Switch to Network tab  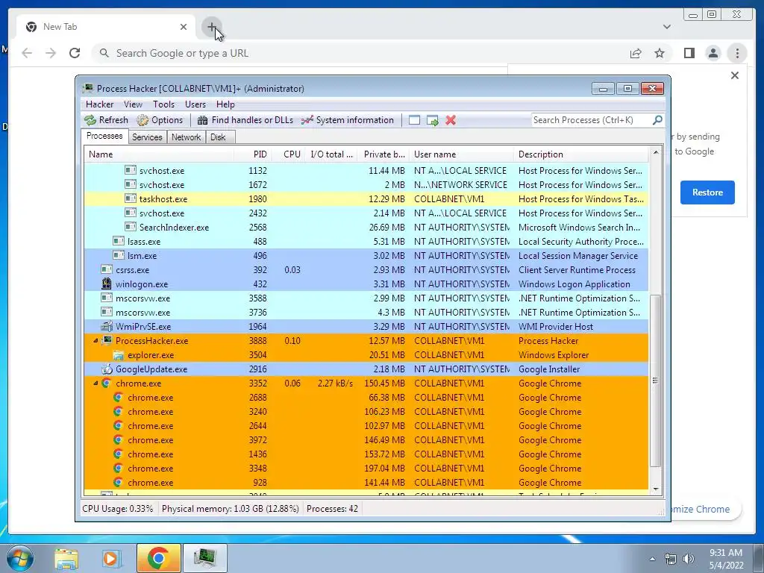click(186, 137)
